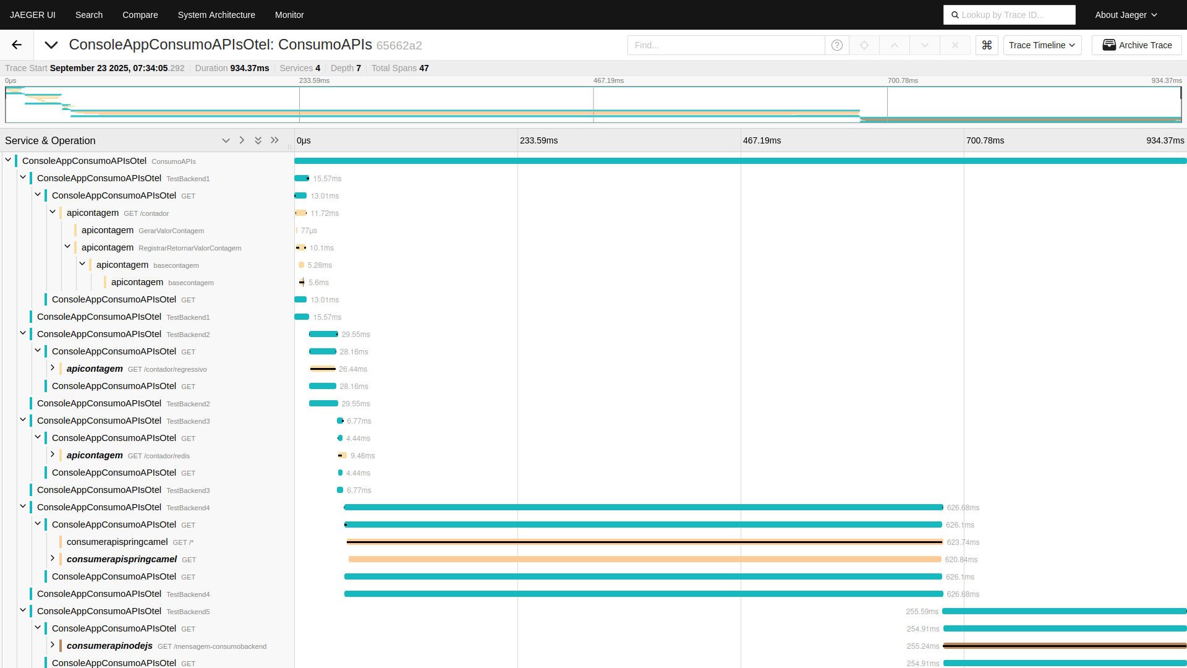Screen dimensions: 1187x668
Task: Click the back arrow icon
Action: click(17, 45)
